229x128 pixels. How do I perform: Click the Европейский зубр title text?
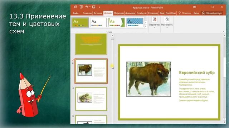pyautogui.click(x=197, y=73)
